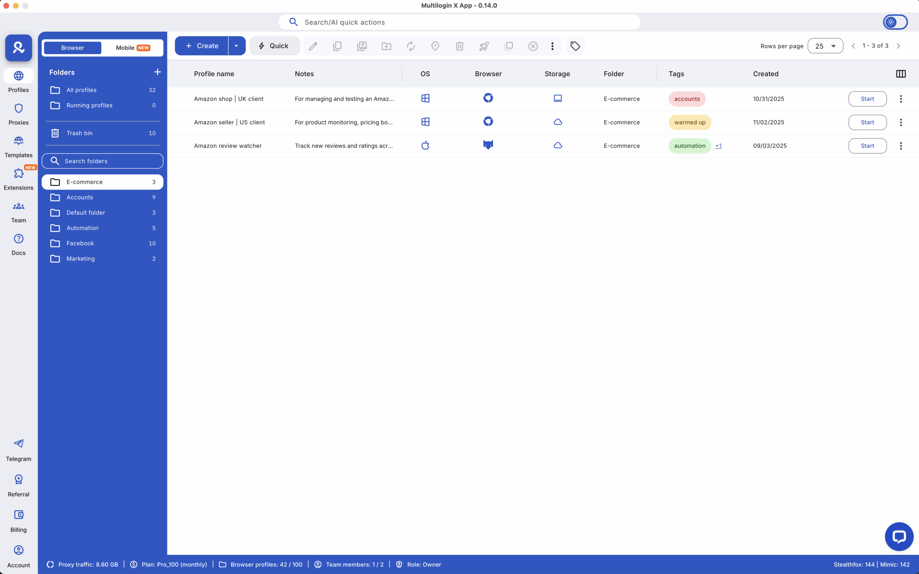
Task: Open the tag manager icon
Action: pyautogui.click(x=575, y=46)
